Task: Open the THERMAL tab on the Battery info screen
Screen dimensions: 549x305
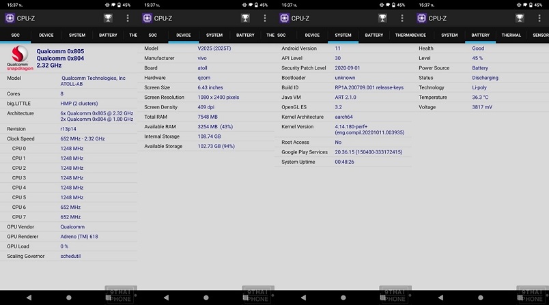Action: pyautogui.click(x=511, y=35)
